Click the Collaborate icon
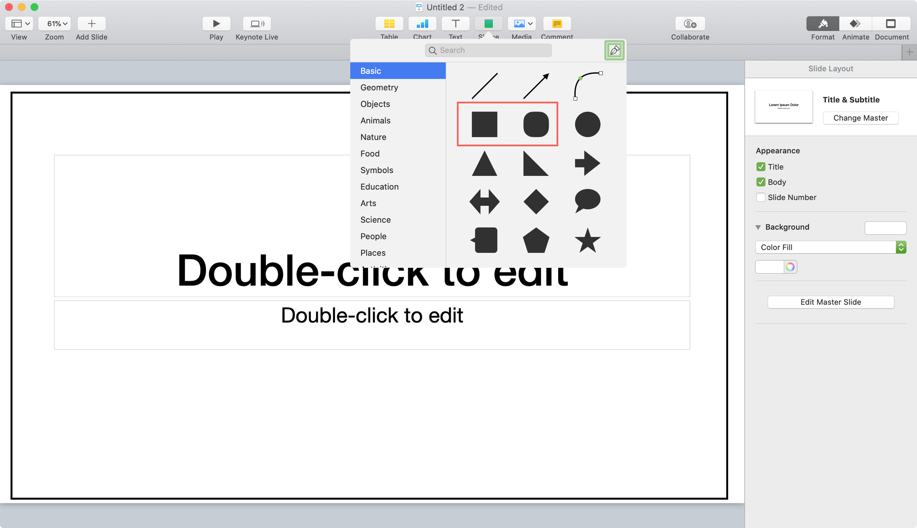 tap(690, 23)
